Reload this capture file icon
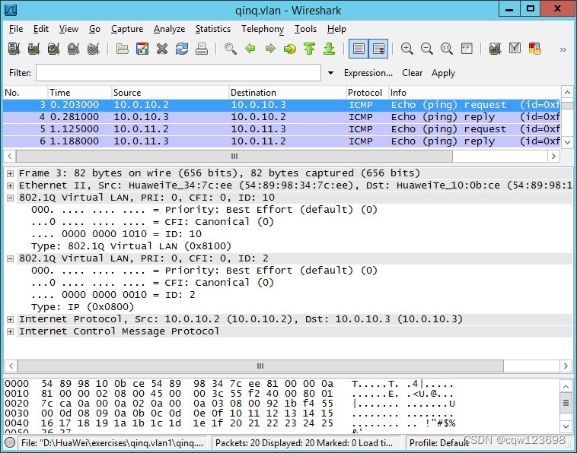The width and height of the screenshot is (577, 453). [x=182, y=49]
